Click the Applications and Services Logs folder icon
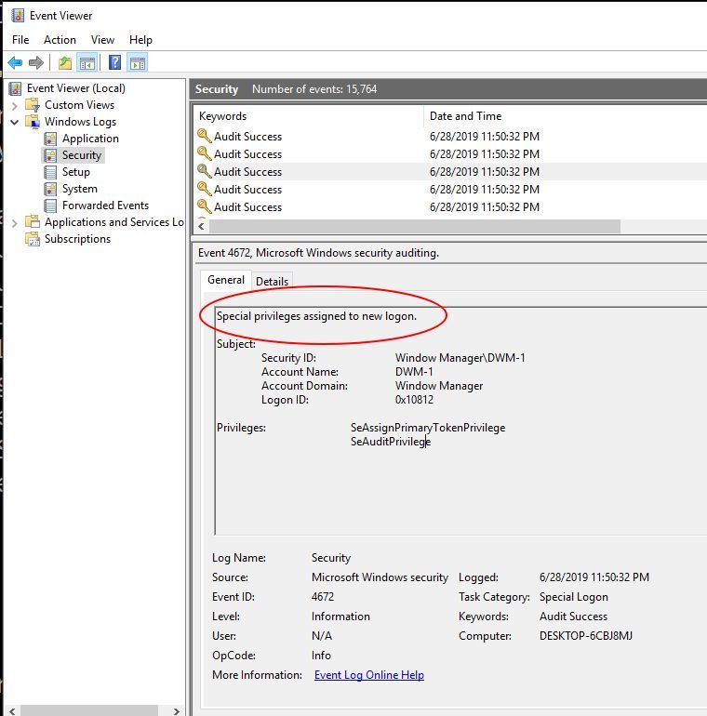The image size is (707, 716). click(x=33, y=222)
